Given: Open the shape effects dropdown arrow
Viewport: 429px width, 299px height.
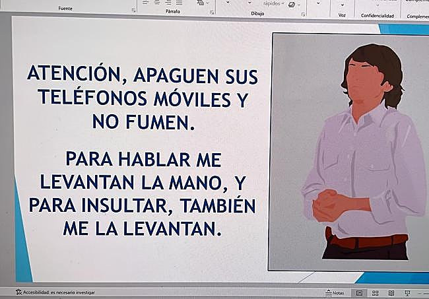Looking at the screenshot, I should click(299, 5).
